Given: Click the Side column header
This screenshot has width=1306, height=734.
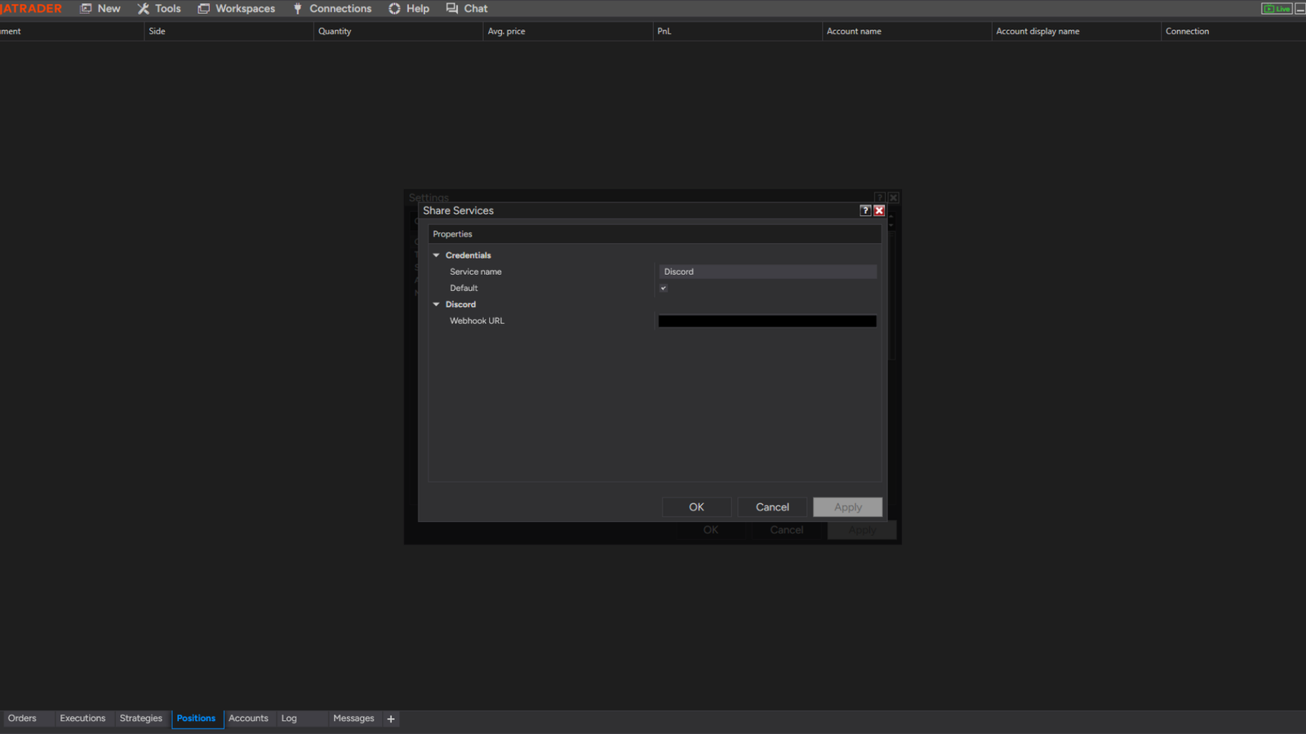Looking at the screenshot, I should [x=228, y=31].
